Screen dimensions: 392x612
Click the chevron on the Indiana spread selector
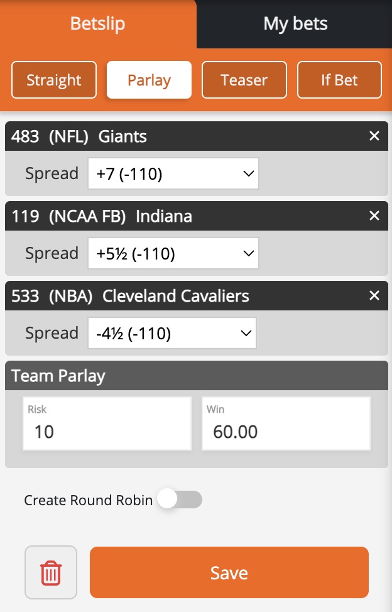point(246,253)
